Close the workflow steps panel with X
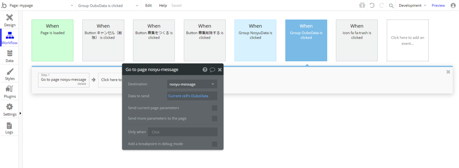Viewport: 459px width, 168px height. coord(448,72)
